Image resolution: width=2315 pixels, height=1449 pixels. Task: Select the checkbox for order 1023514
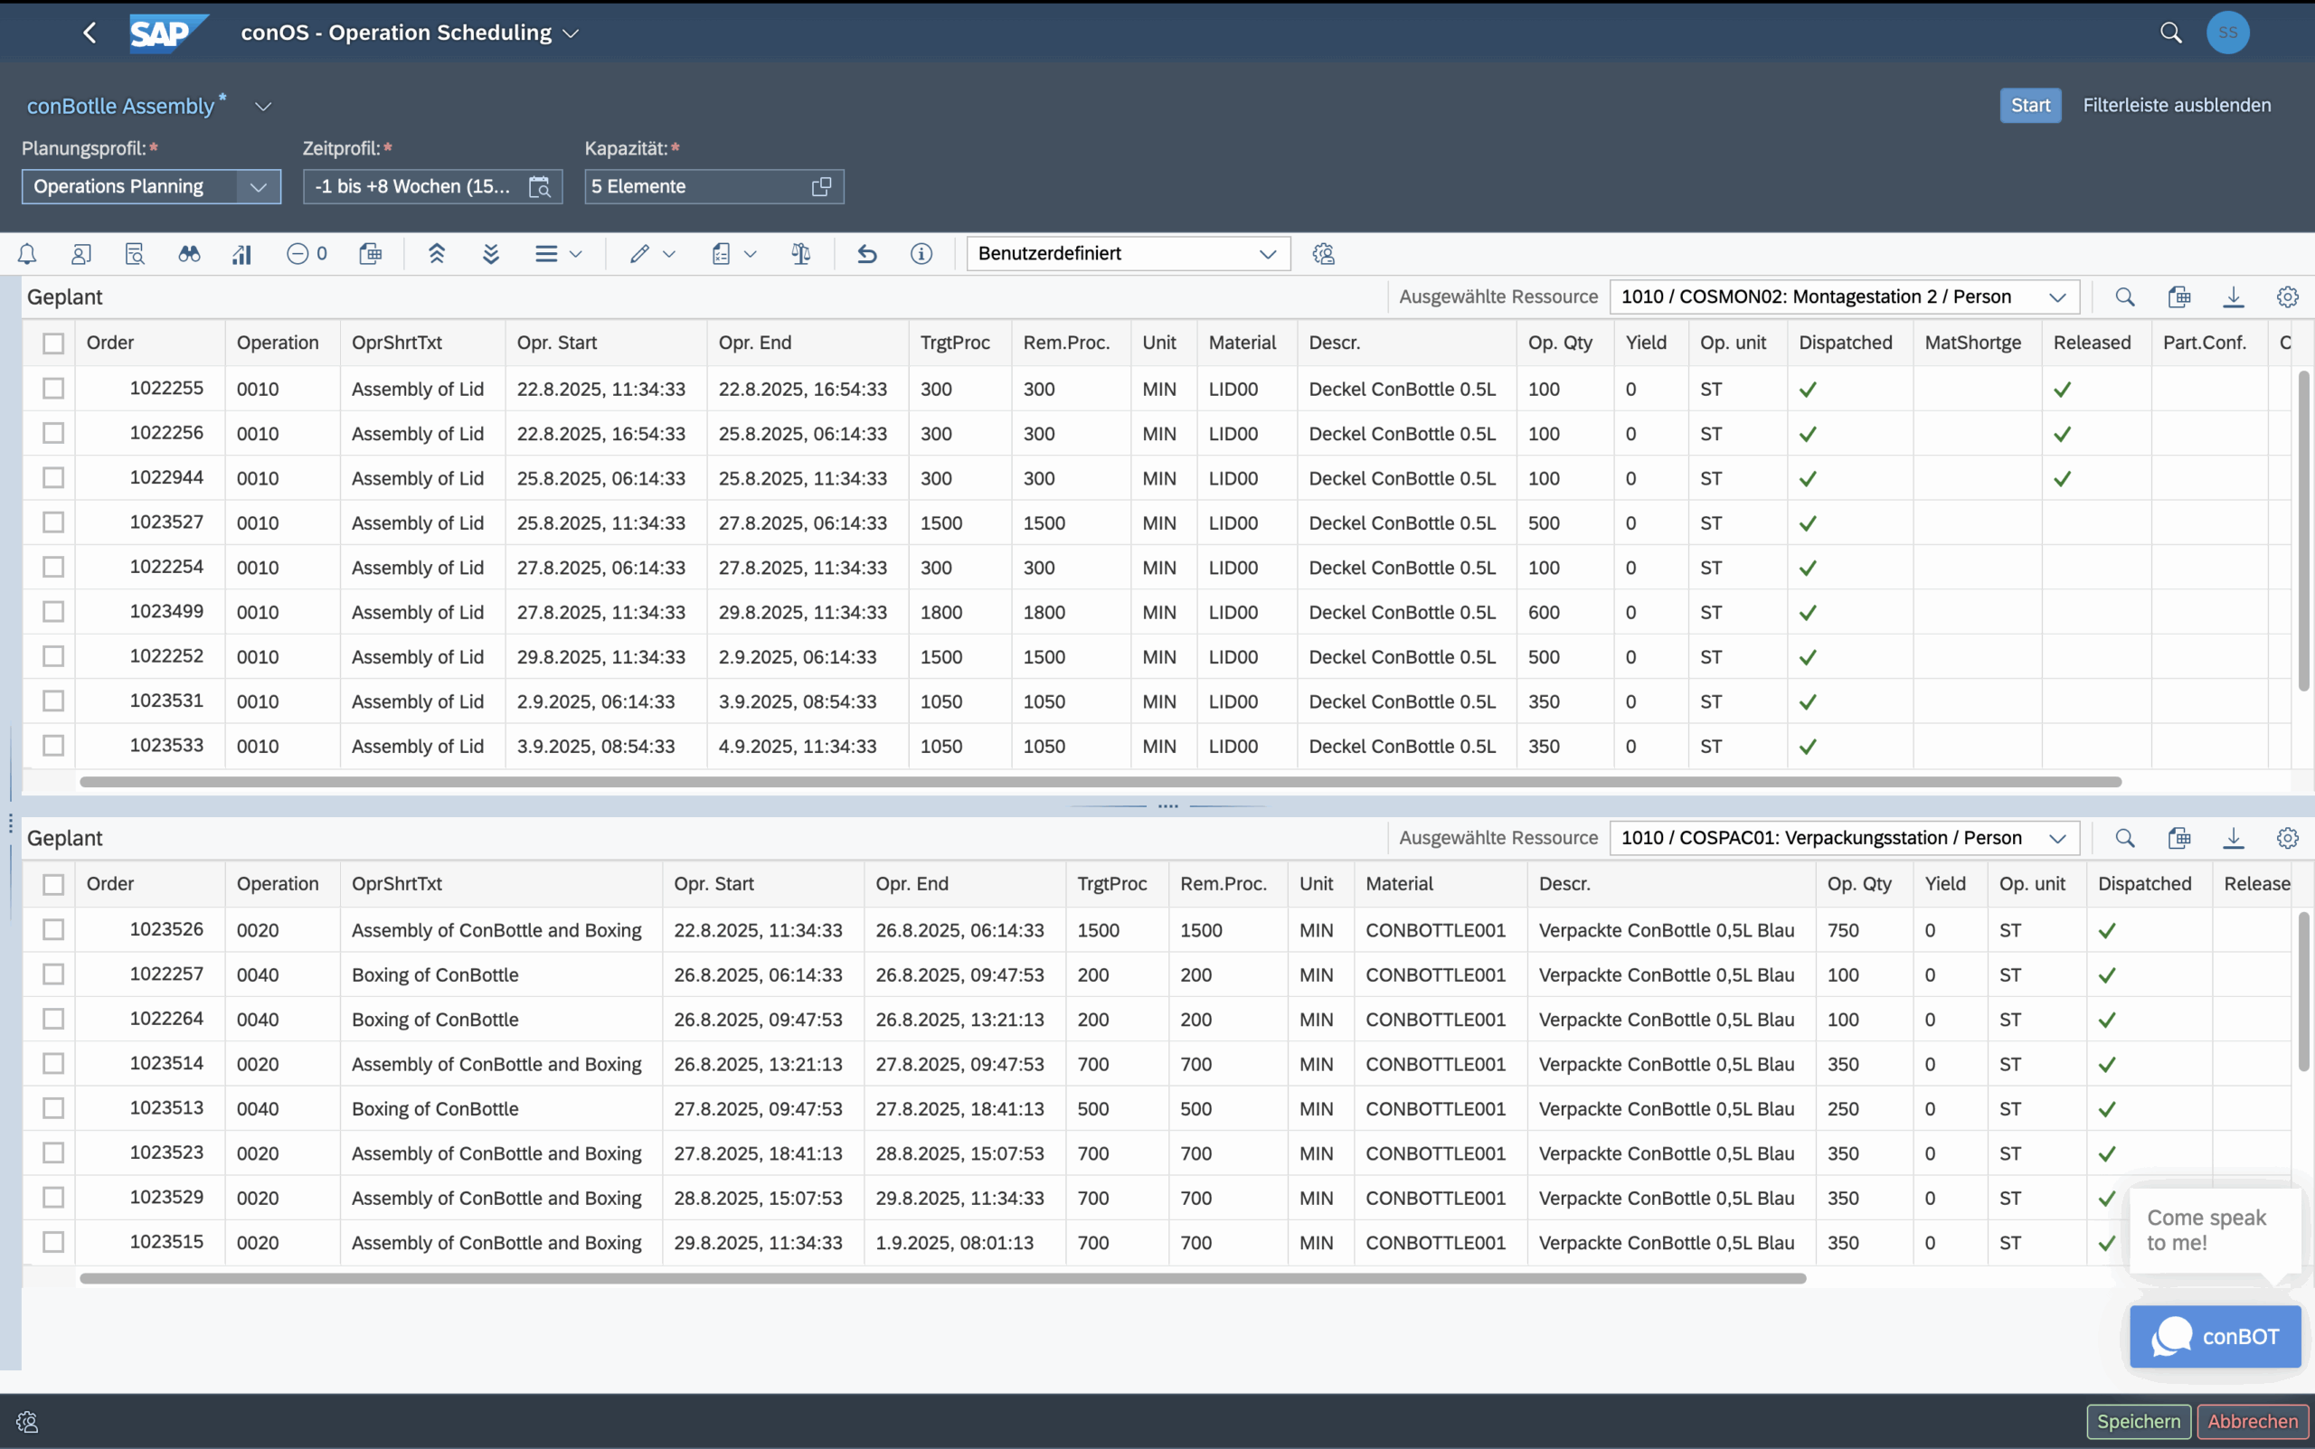53,1064
